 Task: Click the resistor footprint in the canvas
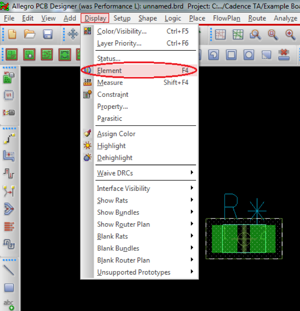tap(244, 238)
